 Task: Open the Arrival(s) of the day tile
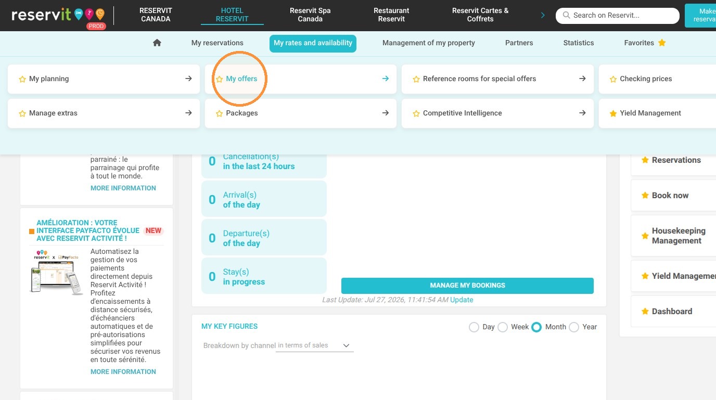click(264, 200)
